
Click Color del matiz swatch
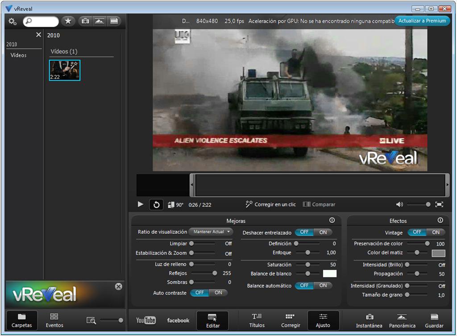click(x=438, y=253)
